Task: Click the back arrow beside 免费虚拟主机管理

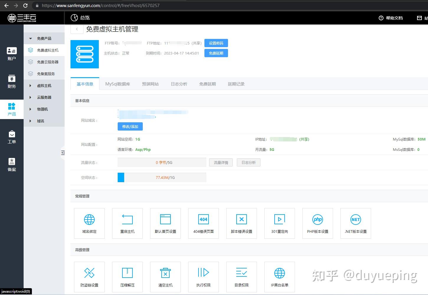Action: click(77, 29)
